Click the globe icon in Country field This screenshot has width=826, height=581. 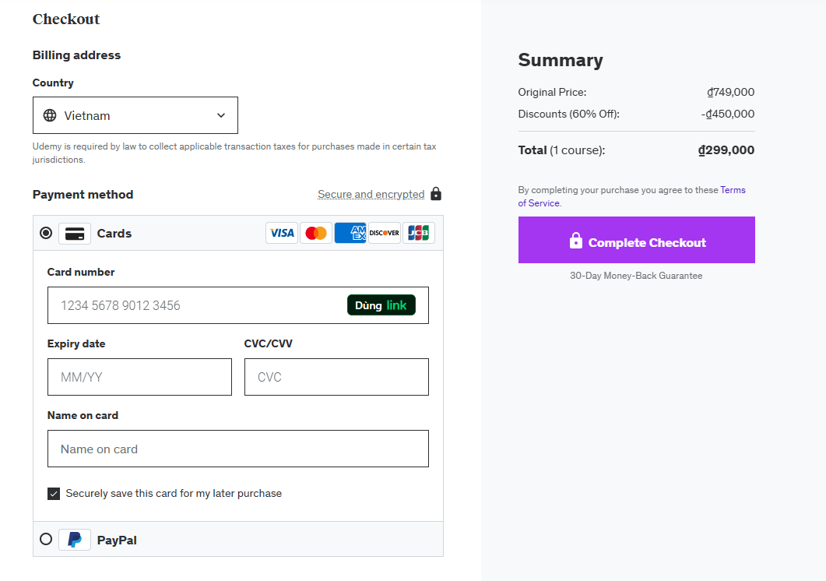50,115
